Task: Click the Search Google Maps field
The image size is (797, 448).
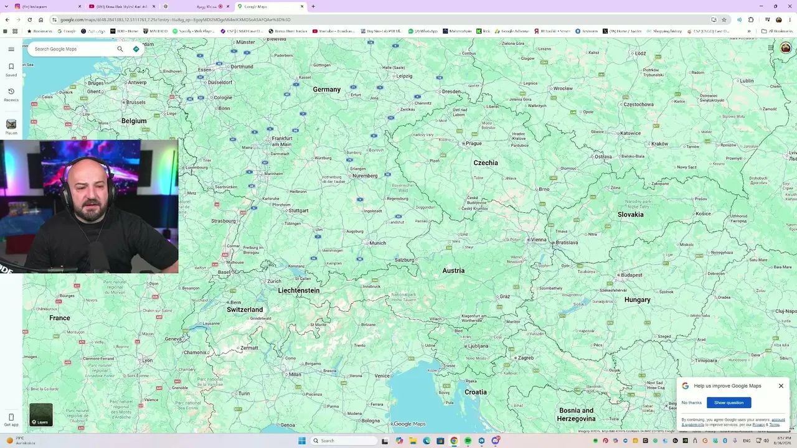Action: pyautogui.click(x=72, y=49)
